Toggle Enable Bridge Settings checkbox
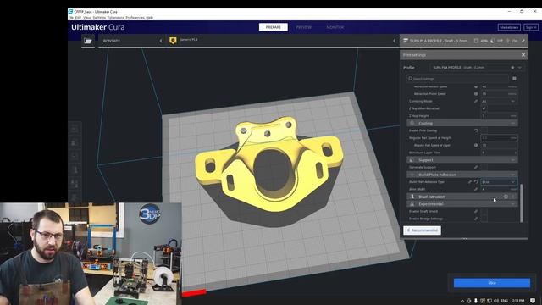542x305 pixels. pos(484,219)
